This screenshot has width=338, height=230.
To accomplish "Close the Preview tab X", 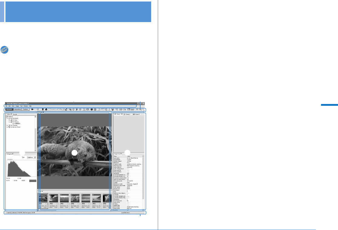I will [43, 112].
